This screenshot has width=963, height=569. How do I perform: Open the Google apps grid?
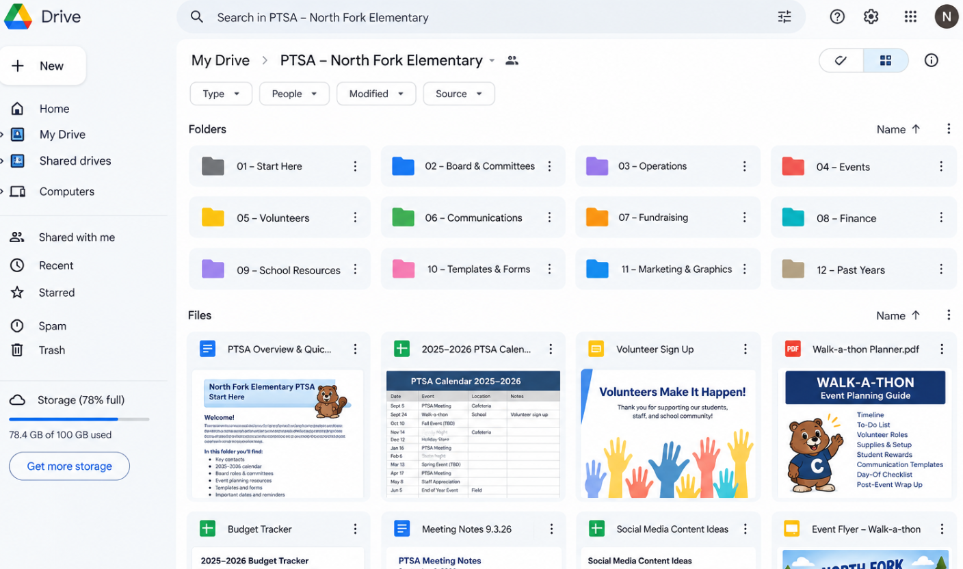click(910, 17)
